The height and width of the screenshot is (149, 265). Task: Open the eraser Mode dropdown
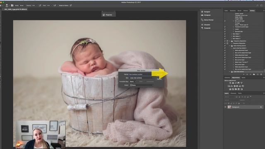coord(22,5)
